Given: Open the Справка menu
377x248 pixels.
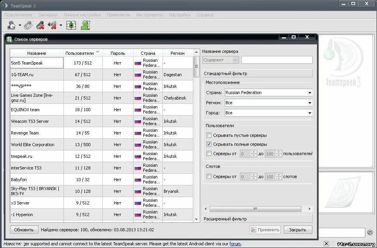Looking at the screenshot, I should click(204, 15).
